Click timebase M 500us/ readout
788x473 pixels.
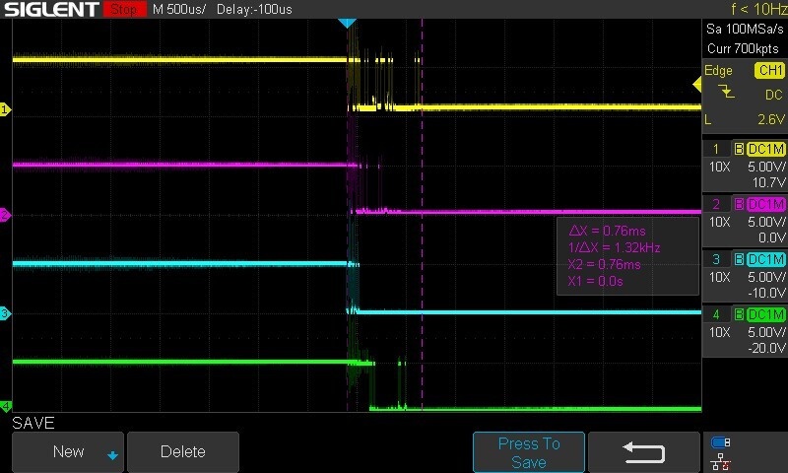(x=179, y=9)
